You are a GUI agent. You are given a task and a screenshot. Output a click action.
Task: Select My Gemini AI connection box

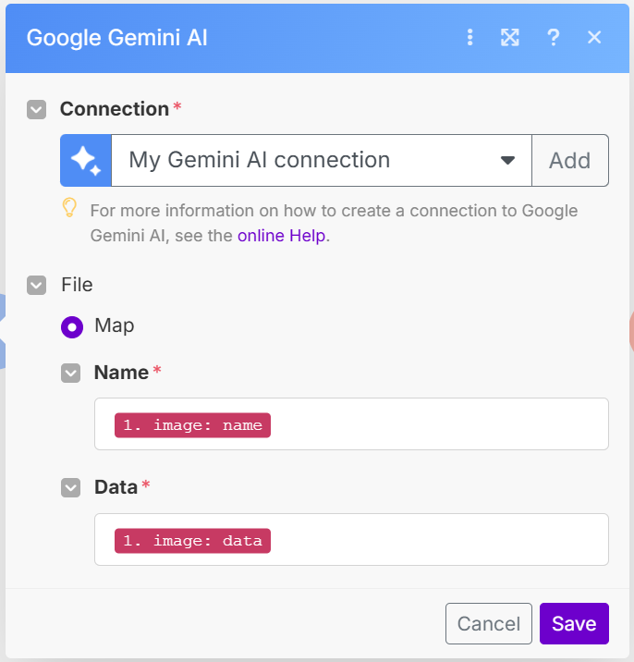click(305, 161)
